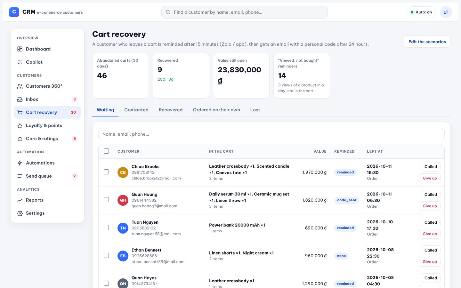The height and width of the screenshot is (288, 461).
Task: Open the Viewed, not bought reminders card
Action: [x=302, y=76]
